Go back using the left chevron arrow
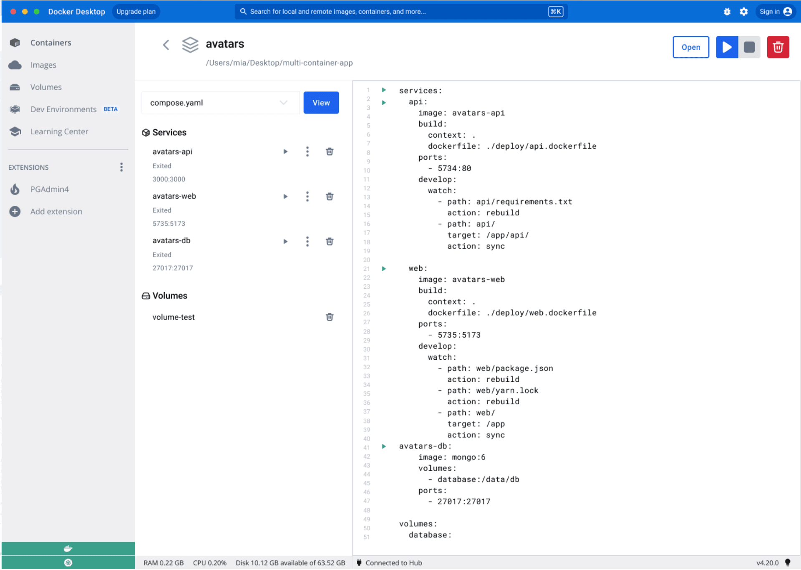801x570 pixels. [166, 45]
